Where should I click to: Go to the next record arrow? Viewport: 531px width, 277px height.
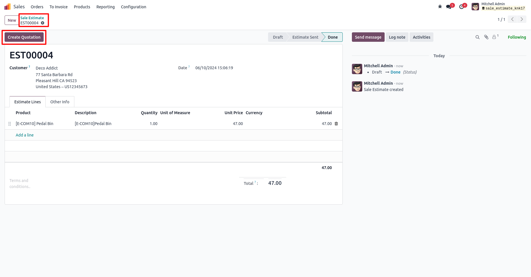point(522,19)
